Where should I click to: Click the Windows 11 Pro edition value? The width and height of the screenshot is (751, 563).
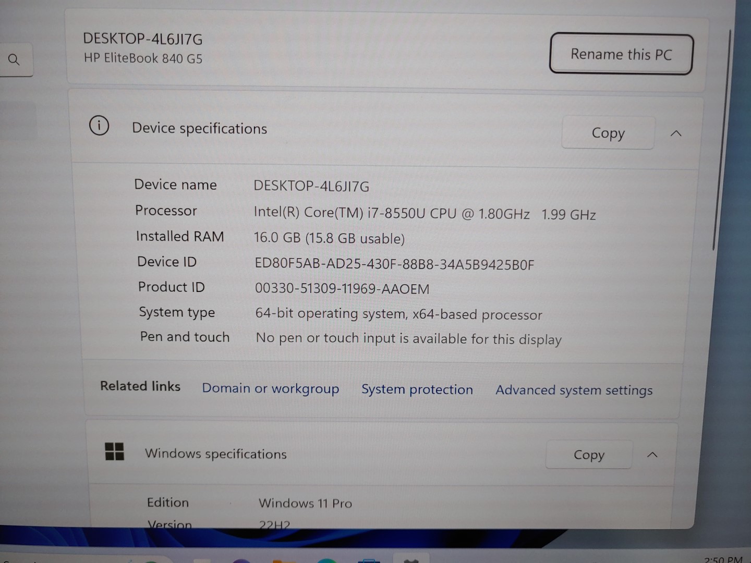305,503
